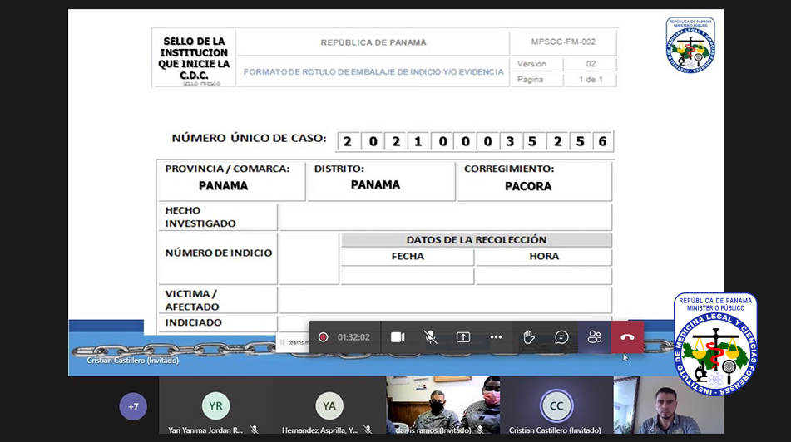
Task: Open the meeting chat panel
Action: 561,337
